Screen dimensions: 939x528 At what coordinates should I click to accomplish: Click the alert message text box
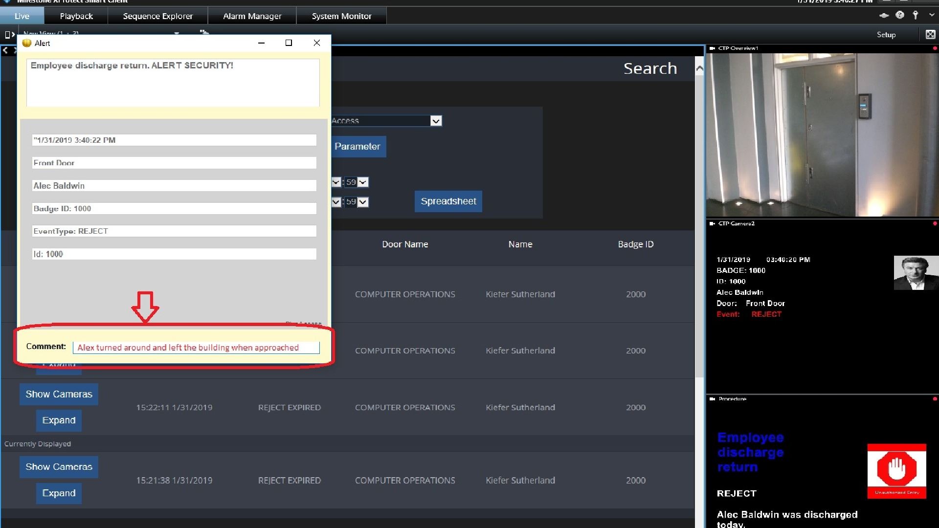coord(173,83)
